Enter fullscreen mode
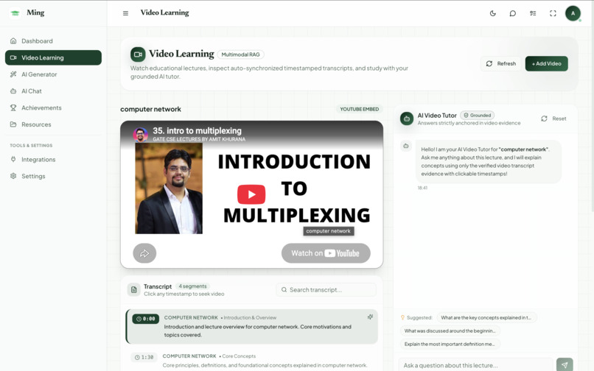This screenshot has width=594, height=371. coord(553,13)
